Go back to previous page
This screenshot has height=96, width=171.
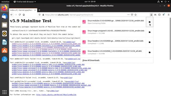[x=12, y=15]
